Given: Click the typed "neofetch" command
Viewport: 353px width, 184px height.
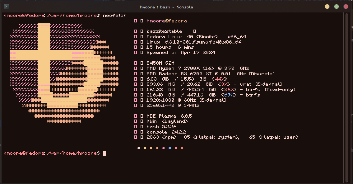Looking at the screenshot, I should 114,16.
